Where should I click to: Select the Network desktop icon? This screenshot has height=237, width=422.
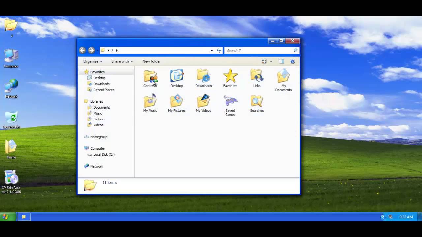coord(11,89)
